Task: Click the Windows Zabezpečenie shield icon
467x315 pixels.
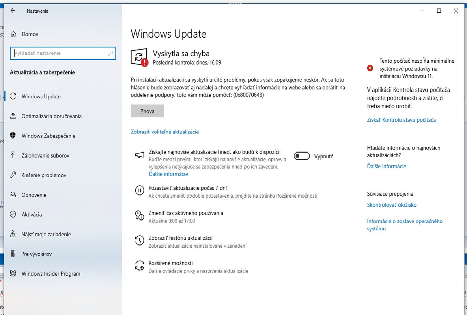Action: tap(13, 135)
